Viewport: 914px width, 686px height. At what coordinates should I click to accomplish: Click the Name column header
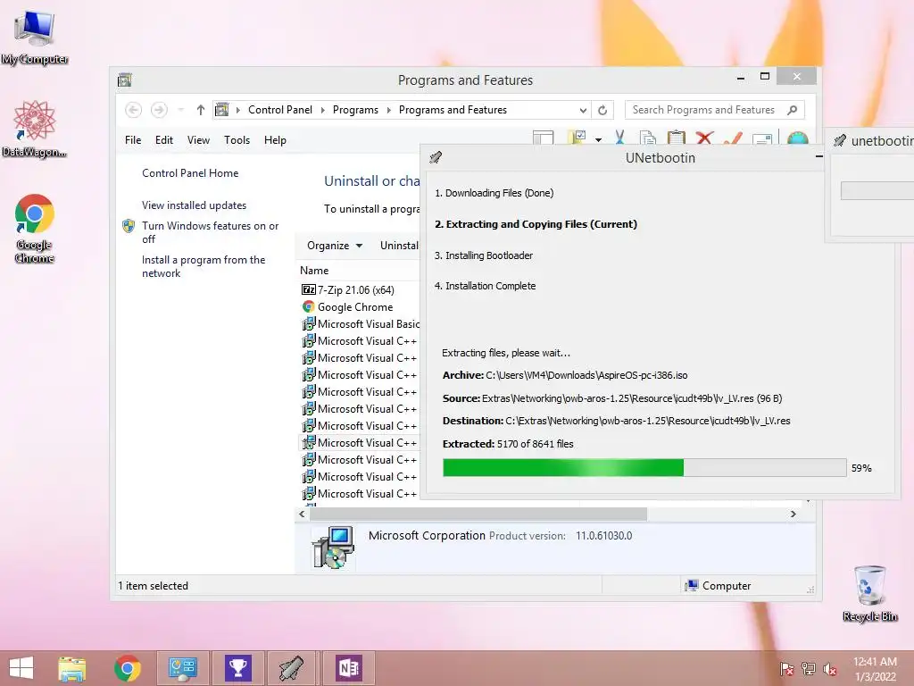click(314, 271)
